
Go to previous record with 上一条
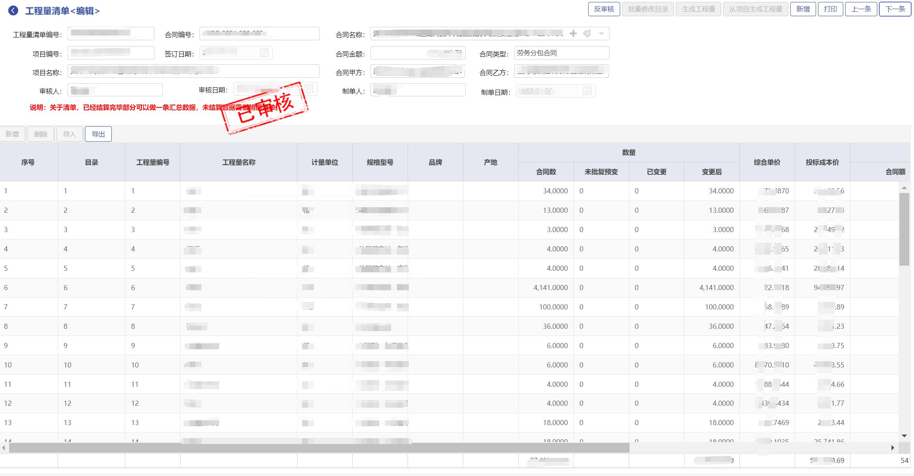(x=861, y=9)
